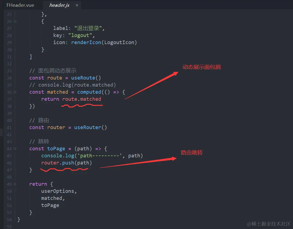Collapse the toPage function fold at line 44
Image resolution: width=293 pixels, height=229 pixels.
pyautogui.click(x=15, y=149)
